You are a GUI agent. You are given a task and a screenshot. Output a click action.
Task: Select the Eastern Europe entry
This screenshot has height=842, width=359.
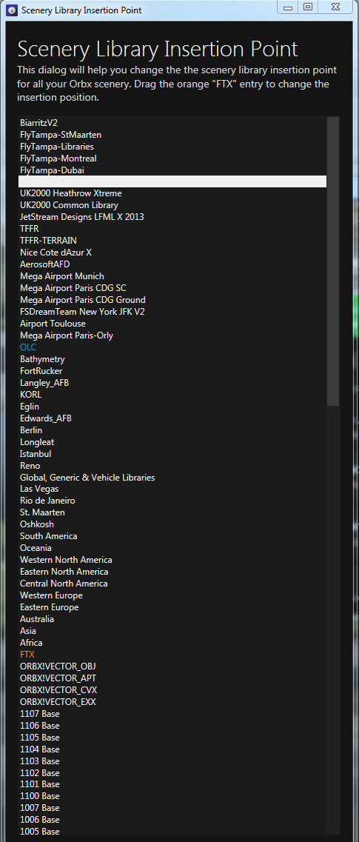click(x=50, y=607)
